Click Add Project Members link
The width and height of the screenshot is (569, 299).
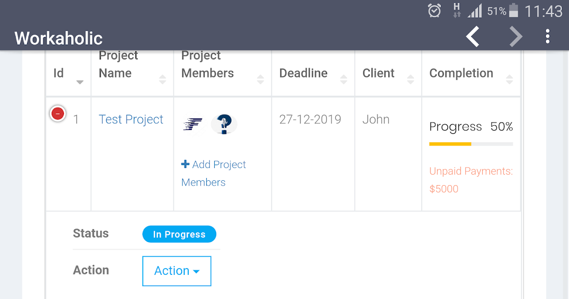tap(213, 173)
